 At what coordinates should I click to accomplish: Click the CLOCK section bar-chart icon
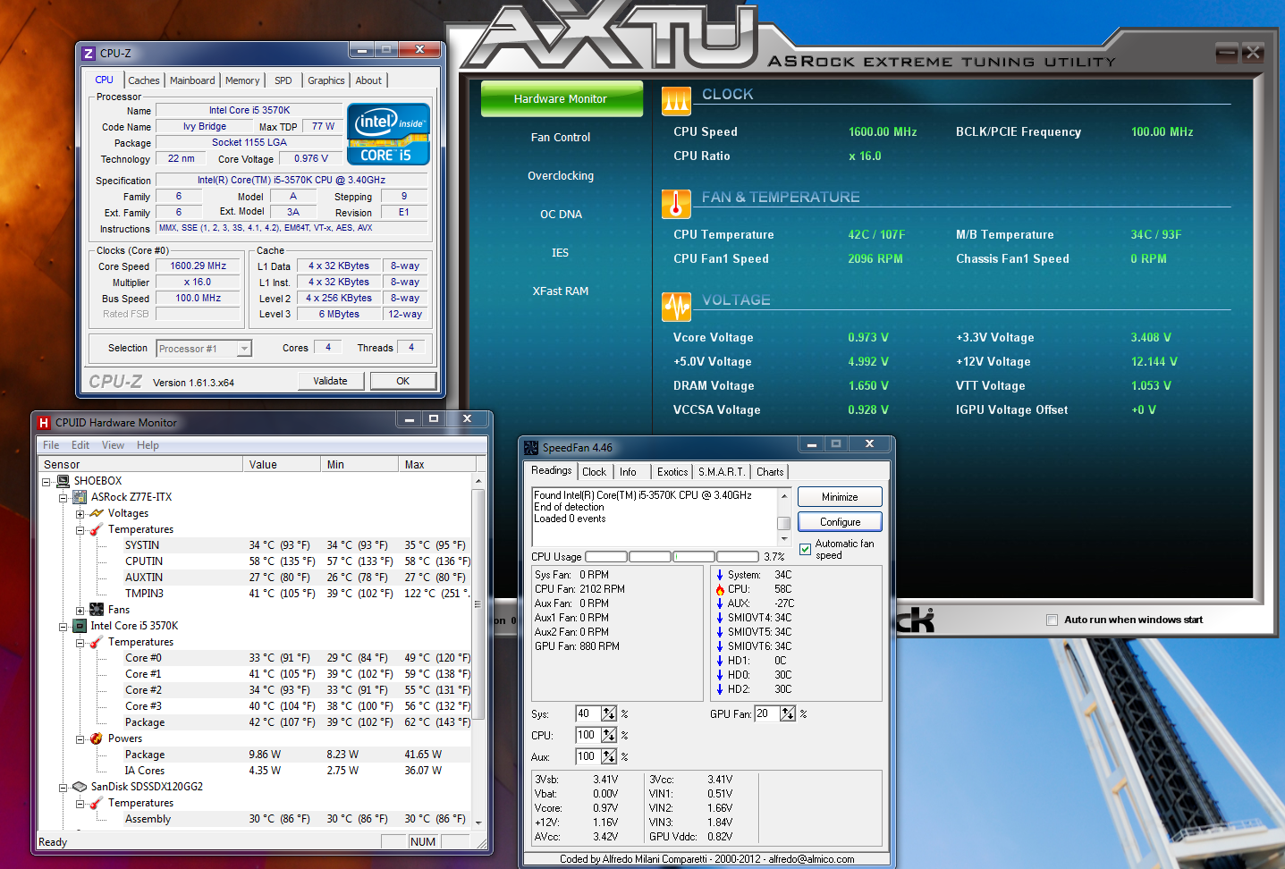[x=676, y=101]
